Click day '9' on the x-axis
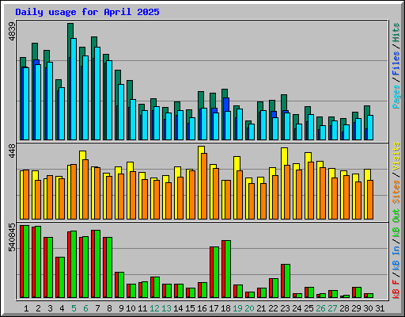This screenshot has width=405, height=317. click(121, 308)
